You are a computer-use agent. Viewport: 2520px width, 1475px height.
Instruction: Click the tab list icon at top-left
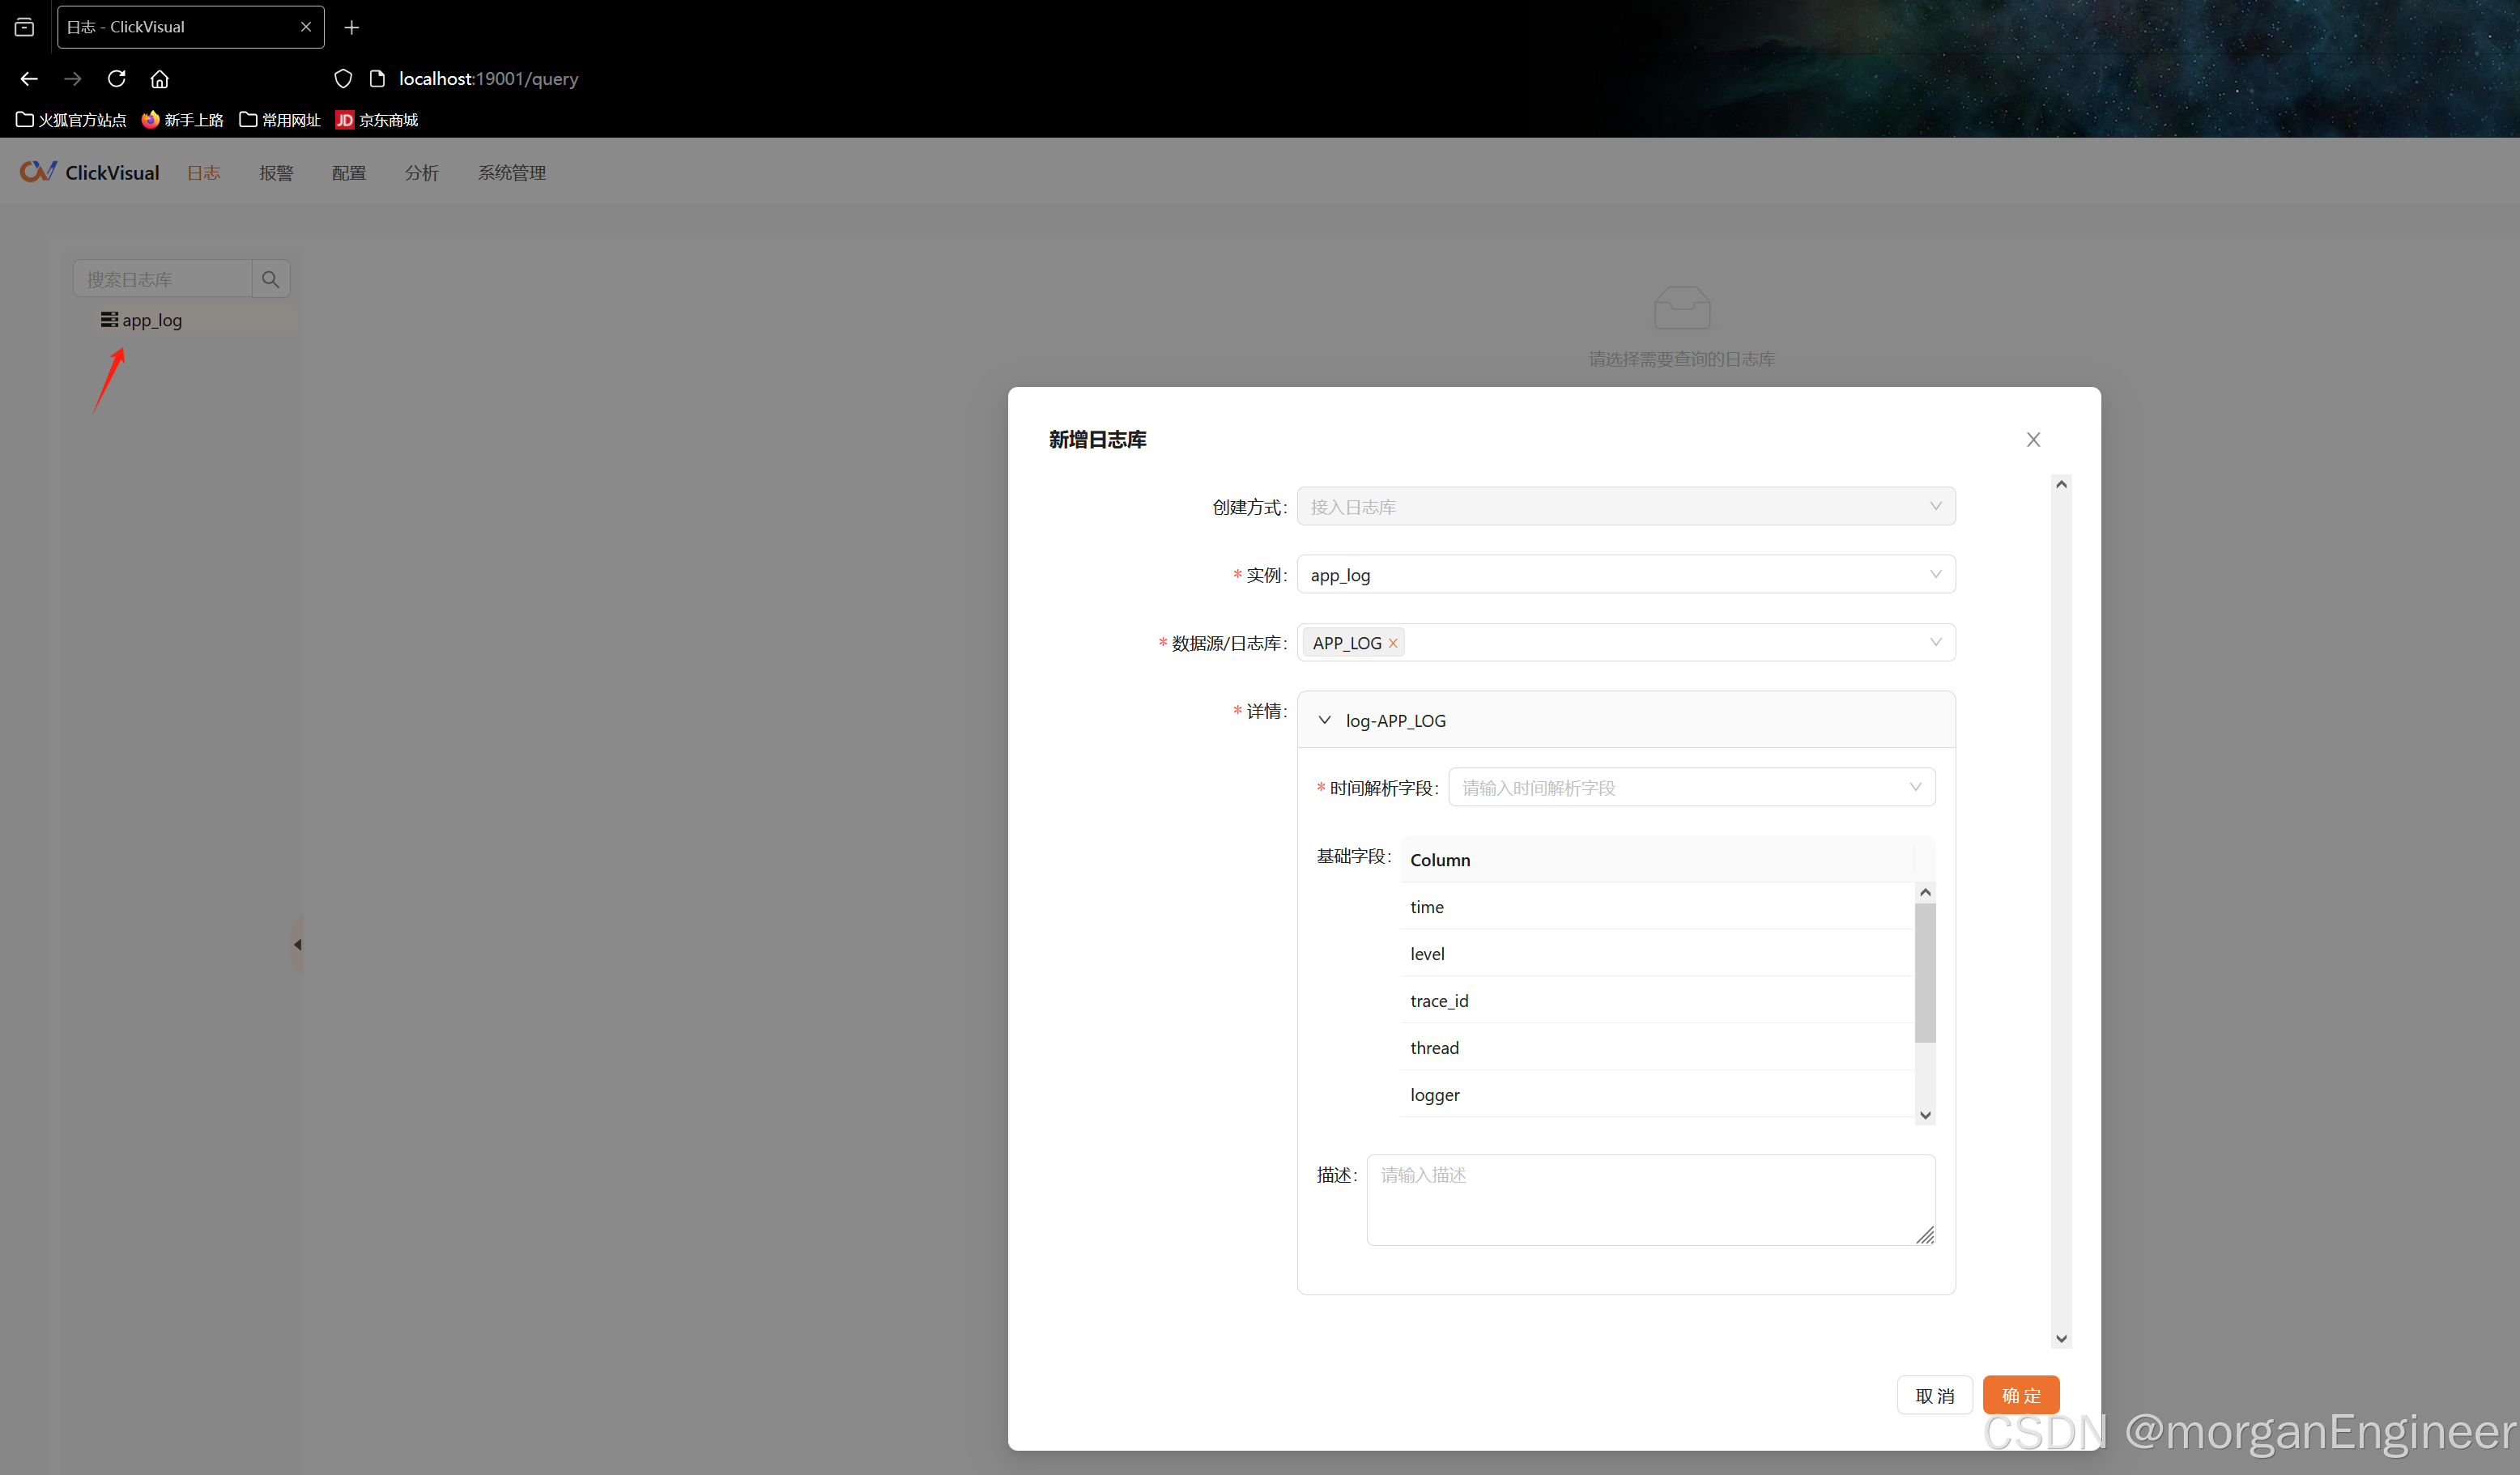25,27
